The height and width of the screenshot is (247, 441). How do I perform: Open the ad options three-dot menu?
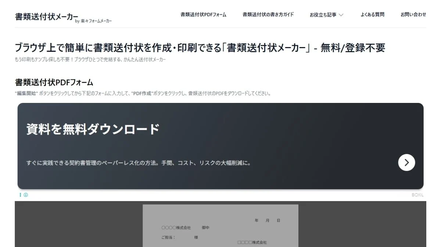click(20, 195)
